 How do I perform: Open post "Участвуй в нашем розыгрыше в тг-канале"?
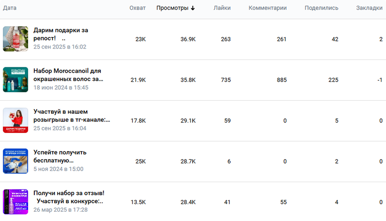[72, 116]
